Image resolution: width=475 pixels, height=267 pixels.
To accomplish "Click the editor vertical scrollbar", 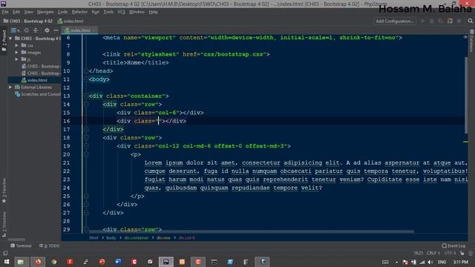I will pos(466,94).
